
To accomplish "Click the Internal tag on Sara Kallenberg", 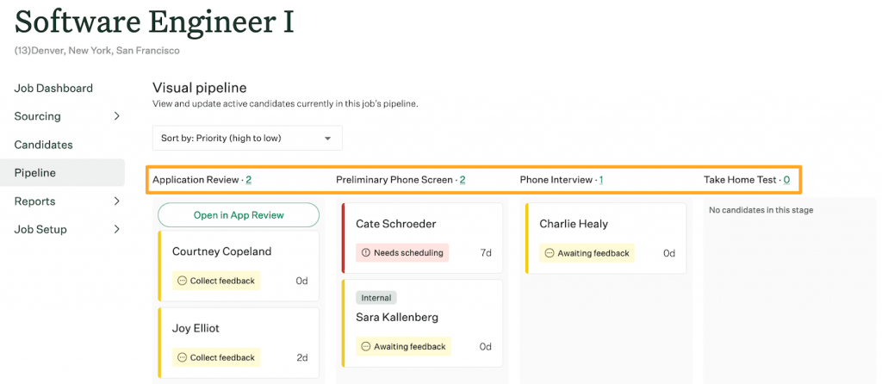I will pyautogui.click(x=376, y=297).
